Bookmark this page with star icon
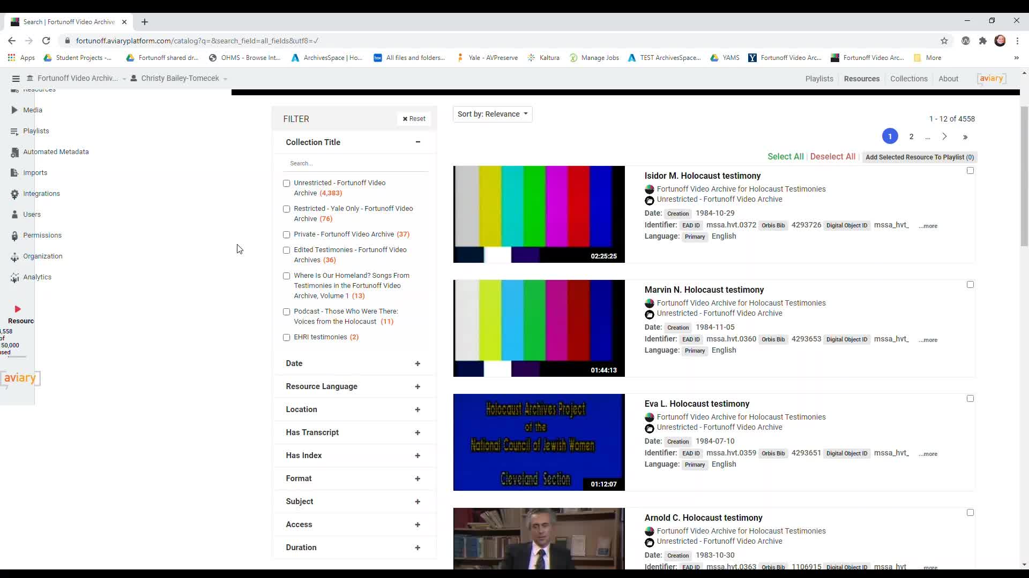Viewport: 1029px width, 578px height. (x=944, y=41)
